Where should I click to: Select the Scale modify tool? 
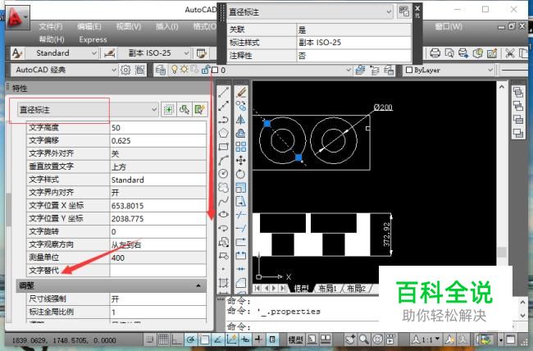pyautogui.click(x=241, y=188)
